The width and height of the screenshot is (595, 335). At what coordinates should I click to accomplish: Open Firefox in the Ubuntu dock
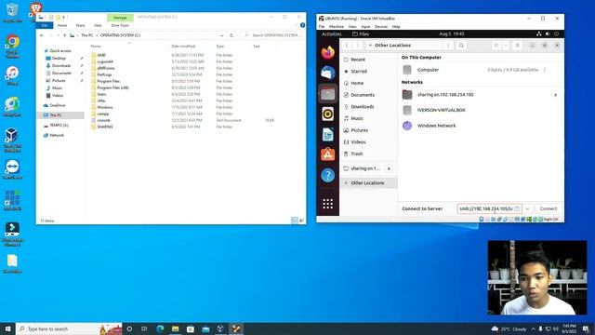pyautogui.click(x=328, y=52)
